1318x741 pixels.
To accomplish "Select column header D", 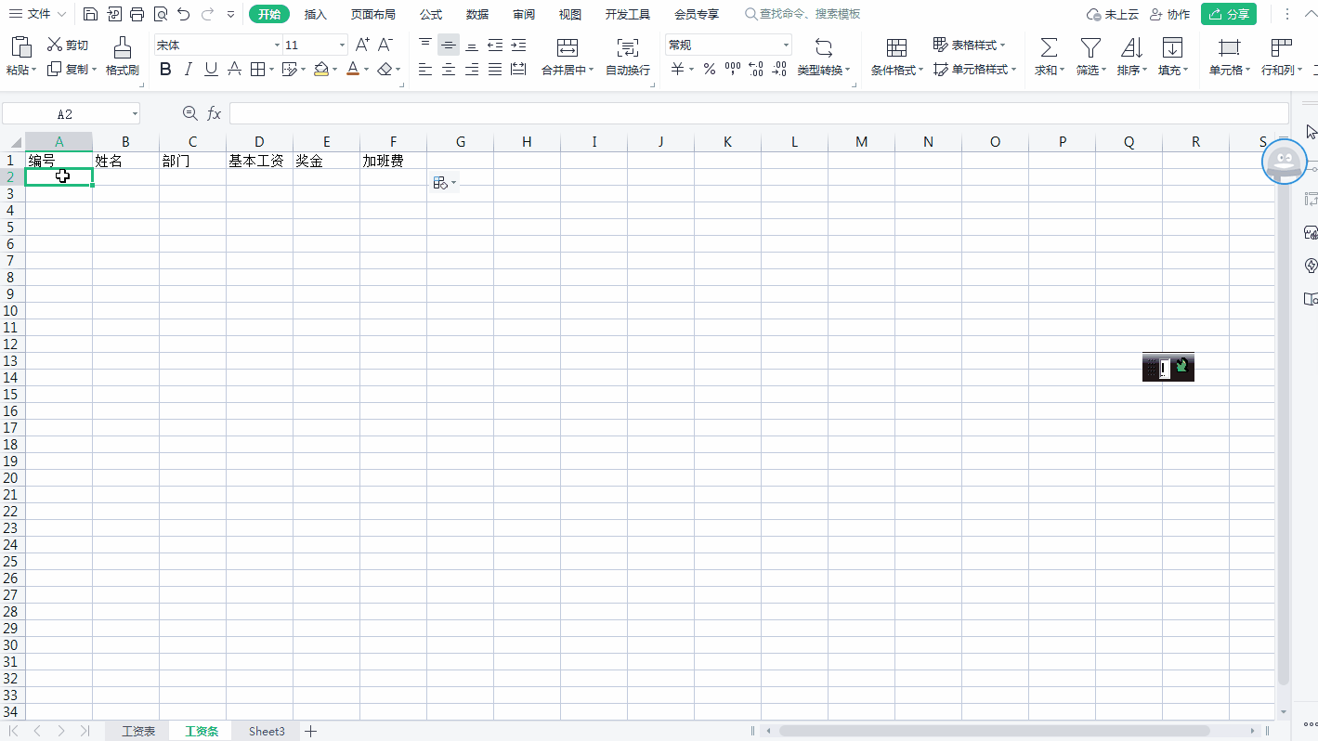I will click(259, 141).
